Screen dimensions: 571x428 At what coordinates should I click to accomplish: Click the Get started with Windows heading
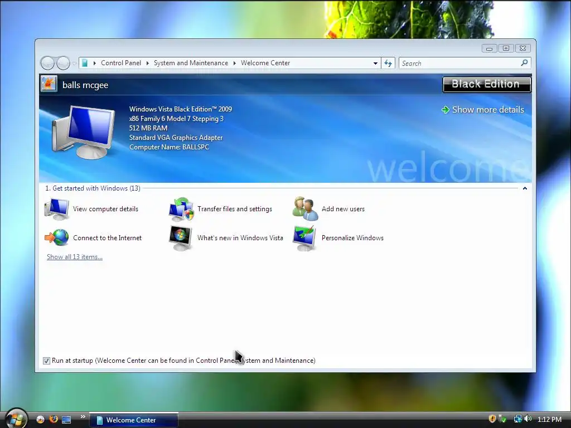tap(93, 188)
